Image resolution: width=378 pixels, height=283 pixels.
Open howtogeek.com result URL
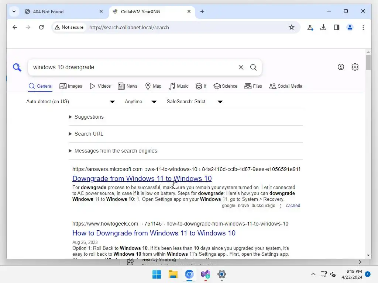coord(180,224)
